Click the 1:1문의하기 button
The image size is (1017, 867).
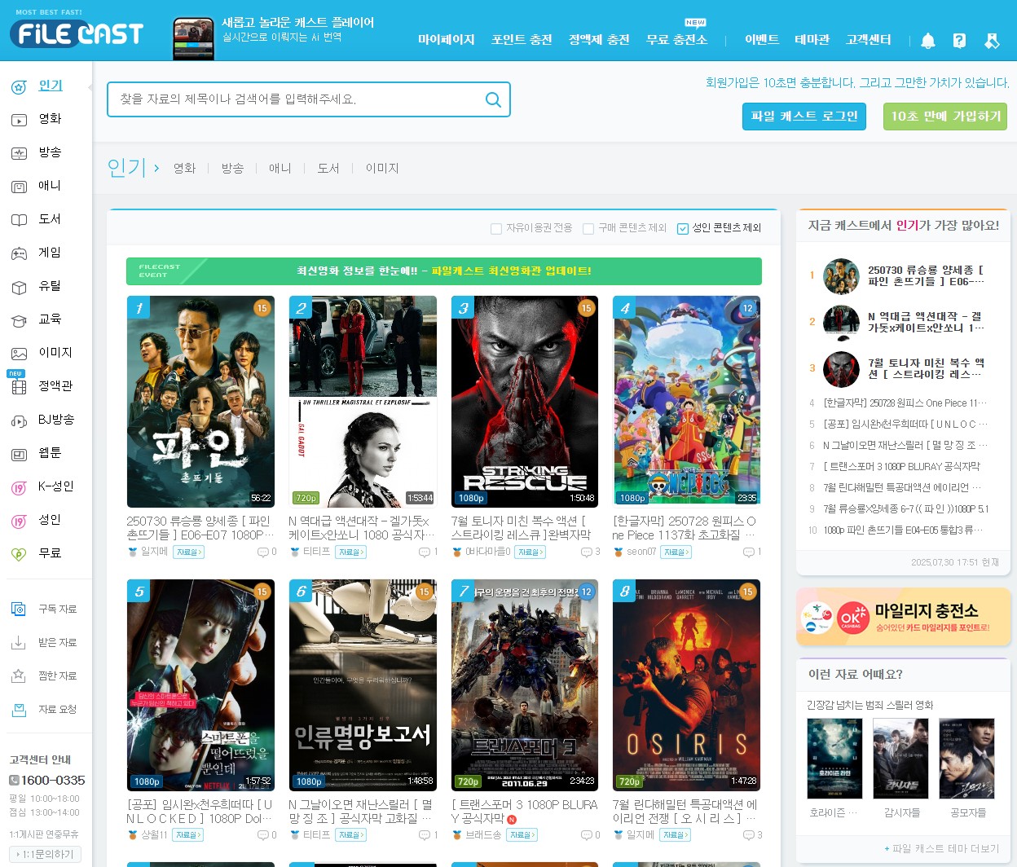(46, 855)
